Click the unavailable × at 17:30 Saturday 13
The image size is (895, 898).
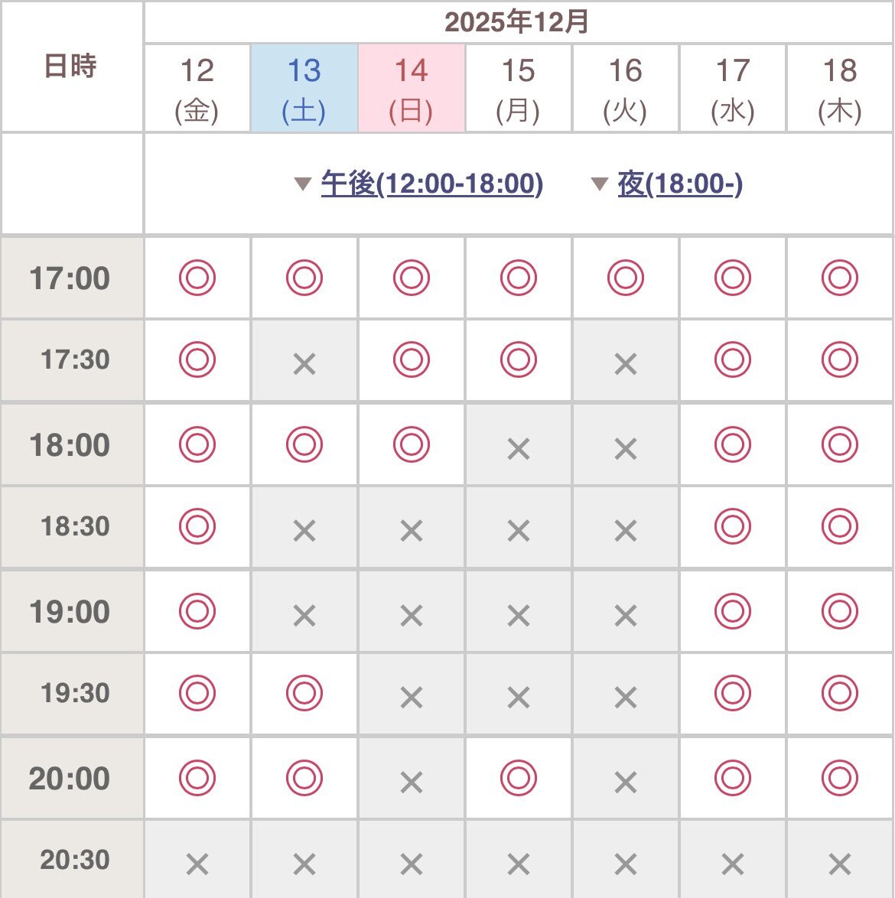304,364
